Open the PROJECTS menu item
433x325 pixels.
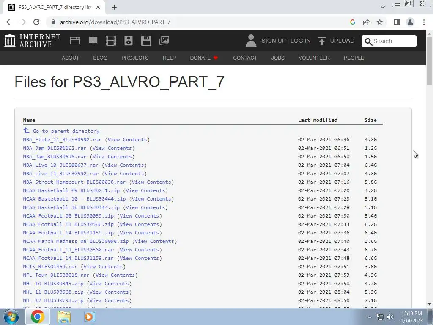pos(135,58)
